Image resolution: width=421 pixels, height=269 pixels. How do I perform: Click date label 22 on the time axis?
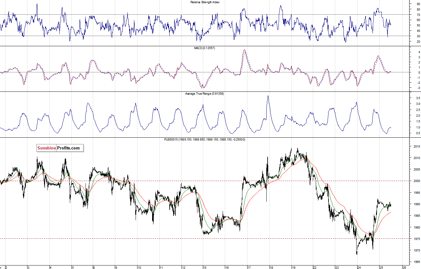[x=315, y=267]
